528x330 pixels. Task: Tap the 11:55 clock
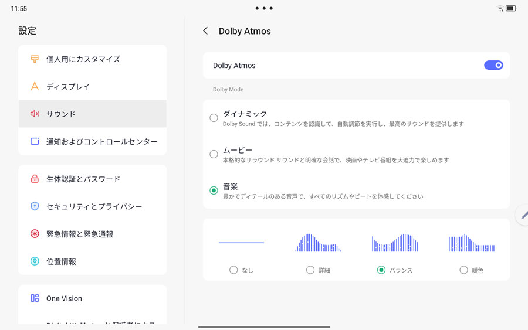tap(19, 8)
